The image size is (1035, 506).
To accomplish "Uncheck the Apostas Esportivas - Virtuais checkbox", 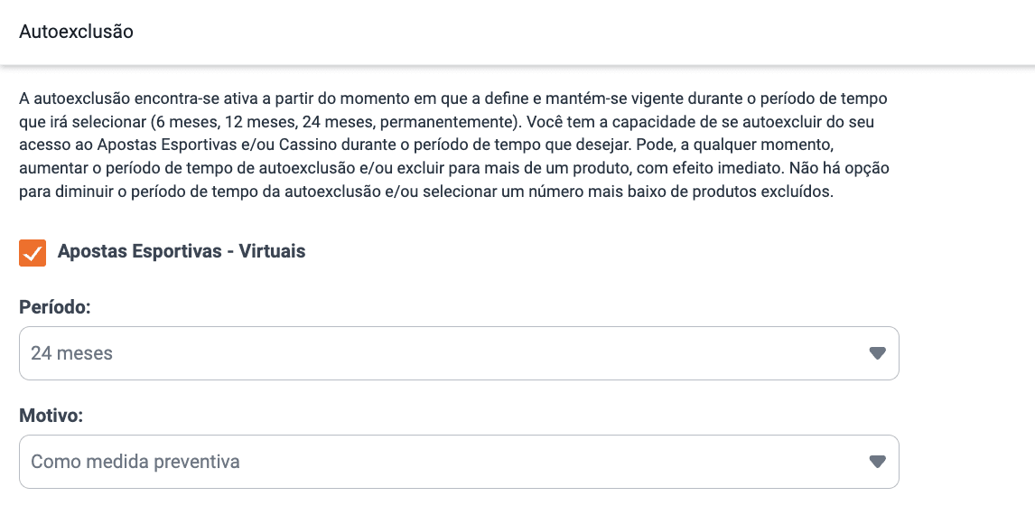I will pyautogui.click(x=33, y=253).
